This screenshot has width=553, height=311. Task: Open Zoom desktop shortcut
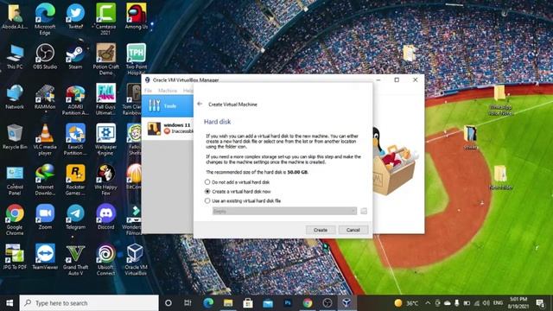[x=45, y=217]
